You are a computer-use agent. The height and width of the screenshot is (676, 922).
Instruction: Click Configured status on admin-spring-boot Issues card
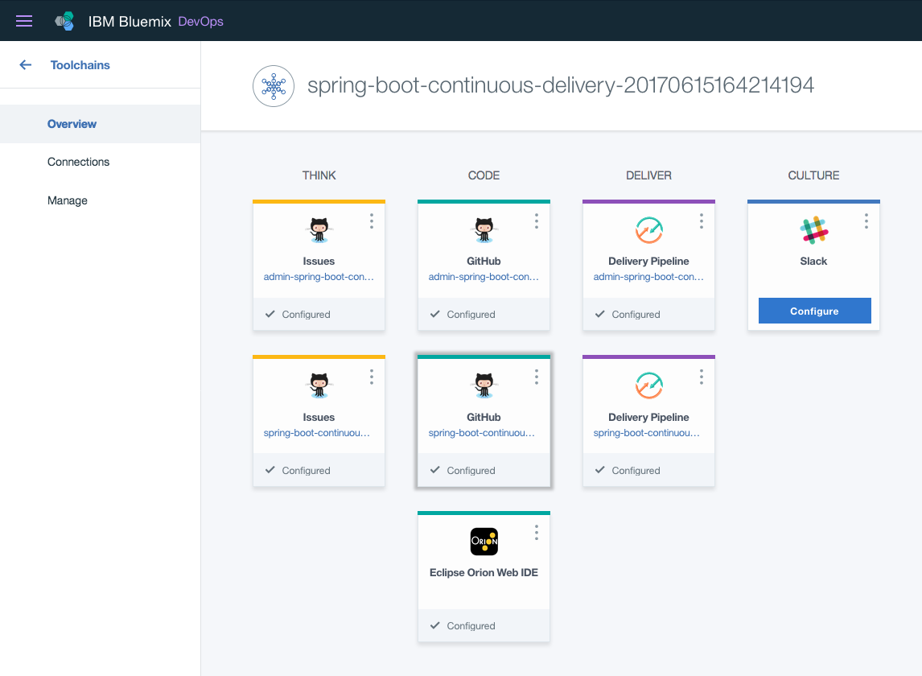[298, 314]
